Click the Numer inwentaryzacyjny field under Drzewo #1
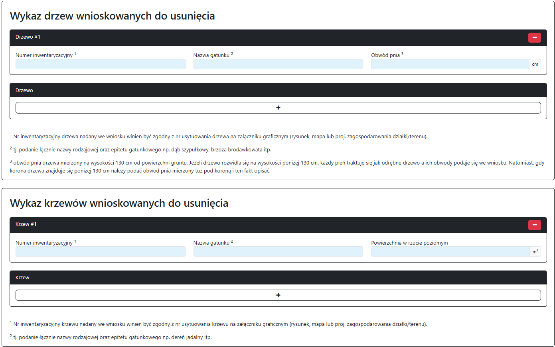 (x=100, y=64)
